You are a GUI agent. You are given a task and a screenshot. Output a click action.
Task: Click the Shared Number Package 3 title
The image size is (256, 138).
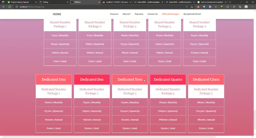130,24
